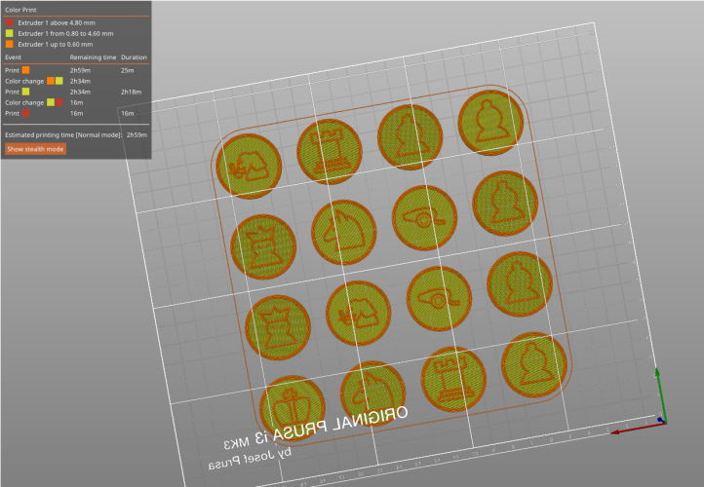Click the 'Extruder 1 from 0.80 to 4.60 mm' label
The height and width of the screenshot is (487, 704).
65,33
